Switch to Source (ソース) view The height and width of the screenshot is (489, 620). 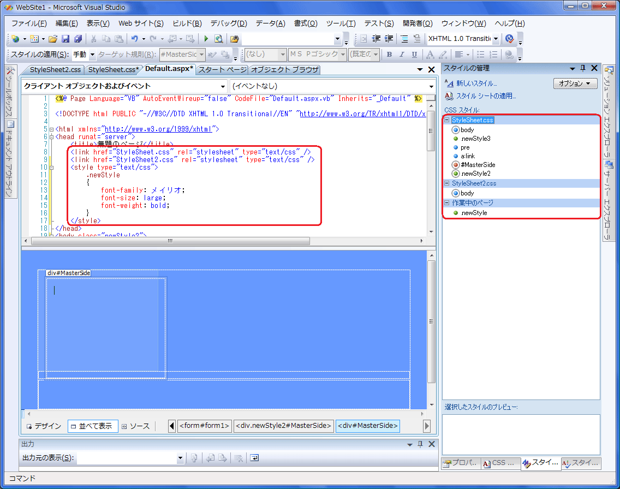[135, 426]
